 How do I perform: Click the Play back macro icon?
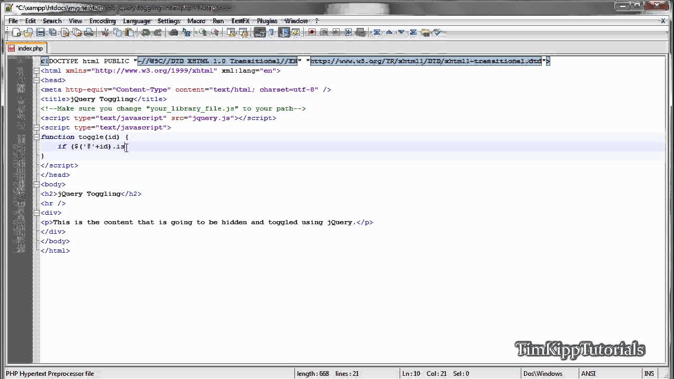(x=336, y=33)
